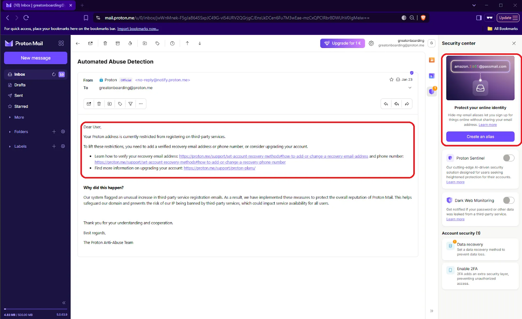This screenshot has height=319, width=522.
Task: Refresh Inbox with circular arrow icon
Action: point(54,74)
